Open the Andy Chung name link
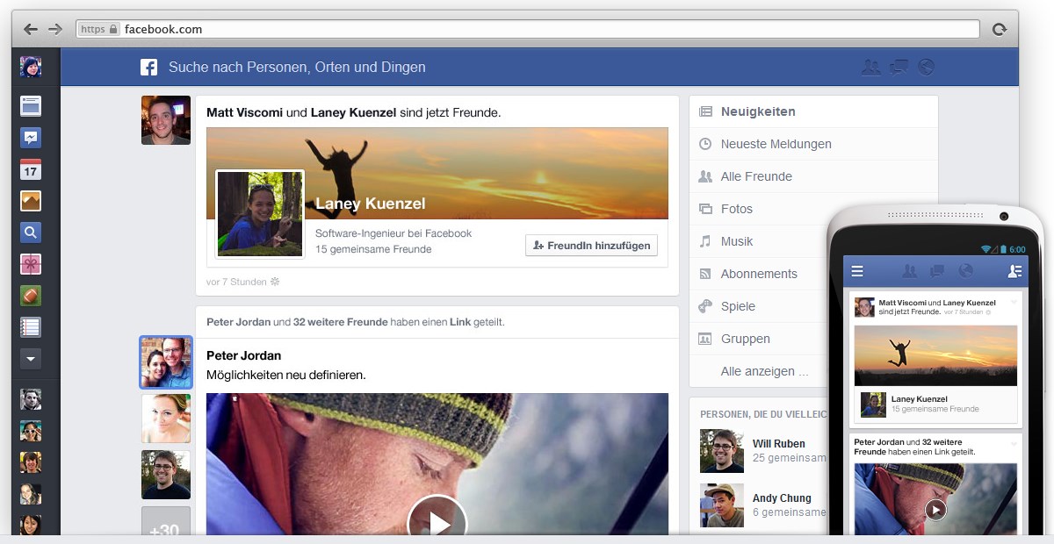 [782, 498]
